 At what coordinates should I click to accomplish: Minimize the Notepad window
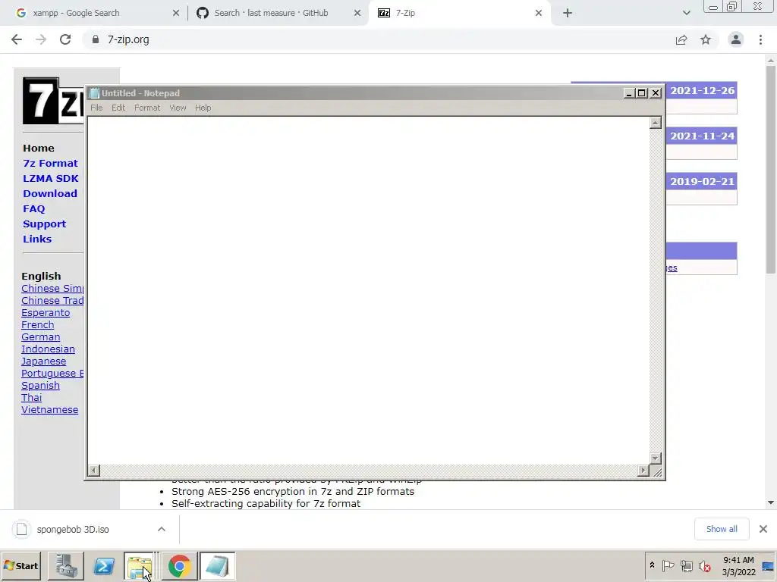629,93
